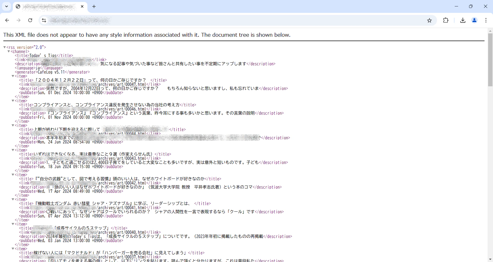Screen dimensions: 493x262
Task: Click the scrollbar down arrow
Action: coord(490,259)
